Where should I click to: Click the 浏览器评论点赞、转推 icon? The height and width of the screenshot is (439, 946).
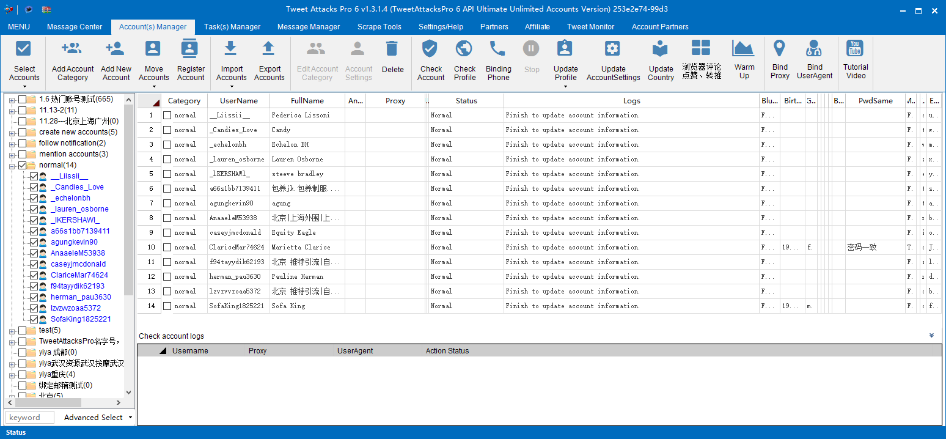(x=701, y=47)
